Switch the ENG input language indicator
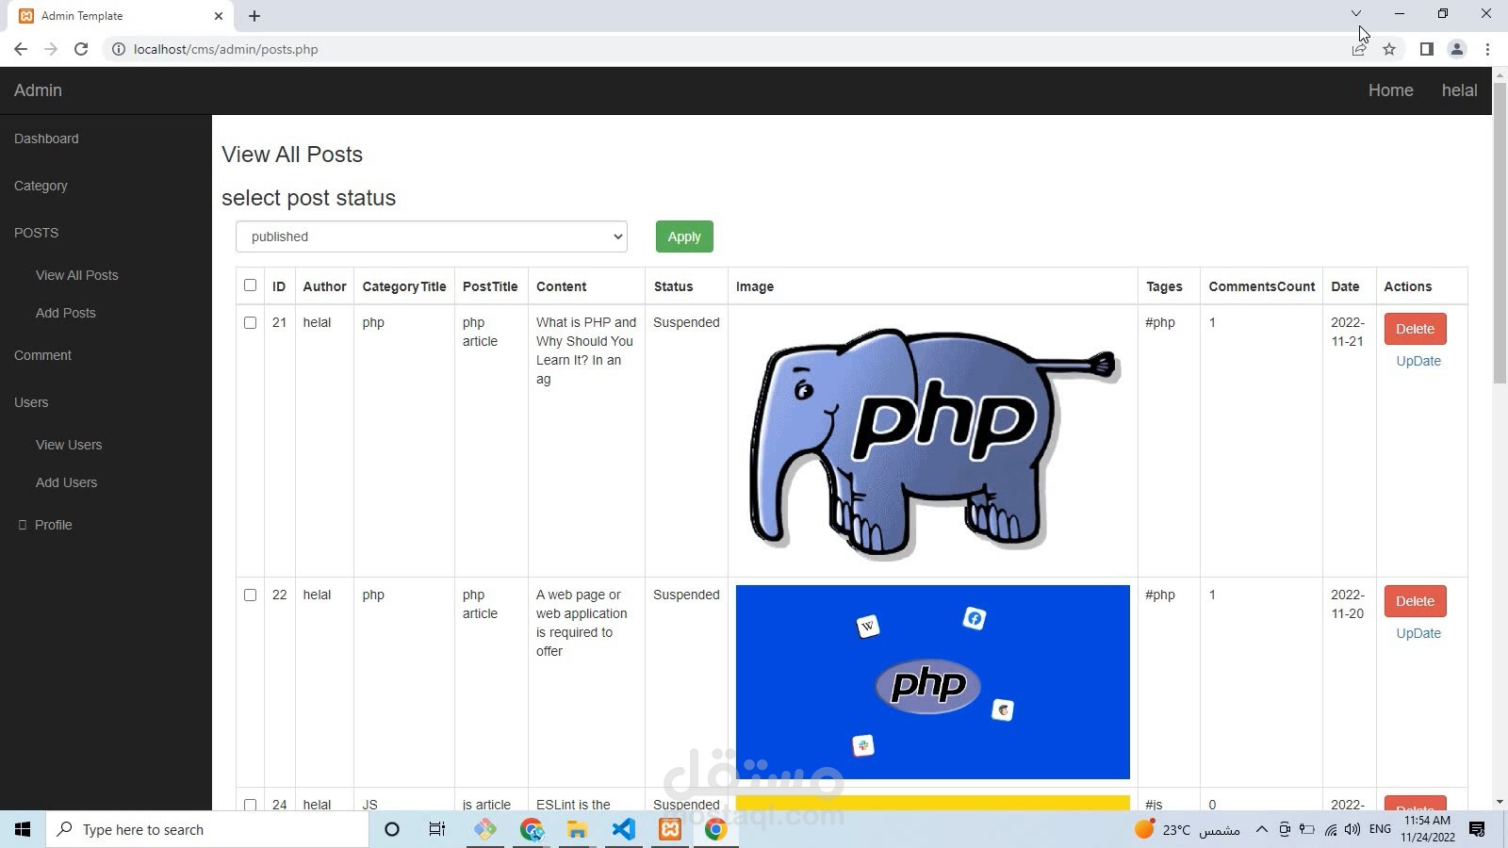1508x848 pixels. [1380, 829]
